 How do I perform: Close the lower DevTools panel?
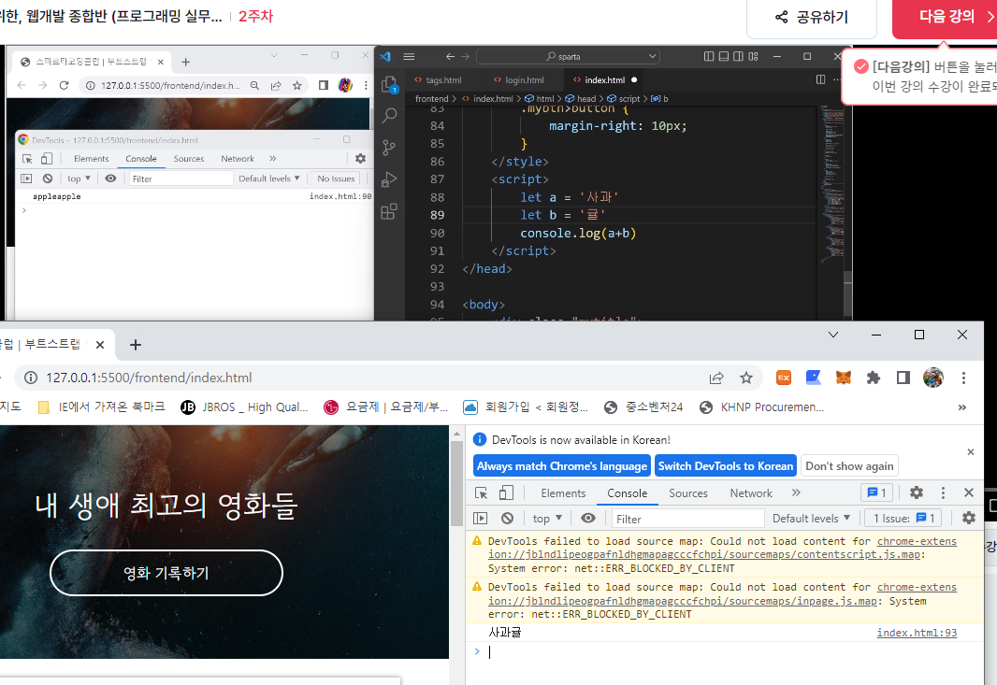[x=968, y=492]
